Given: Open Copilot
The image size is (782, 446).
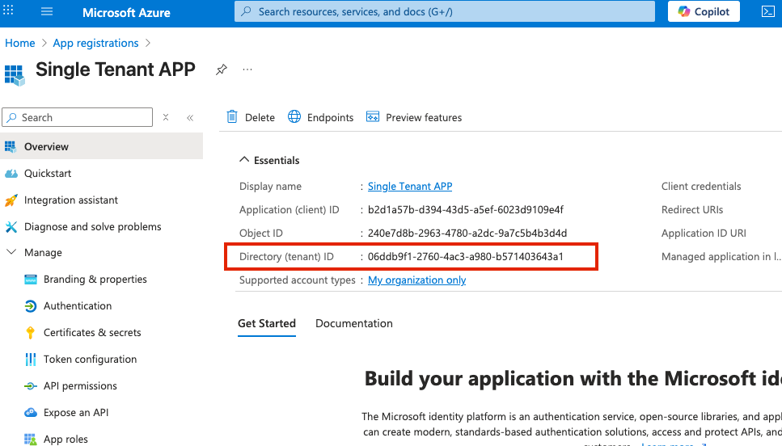Looking at the screenshot, I should pos(704,11).
